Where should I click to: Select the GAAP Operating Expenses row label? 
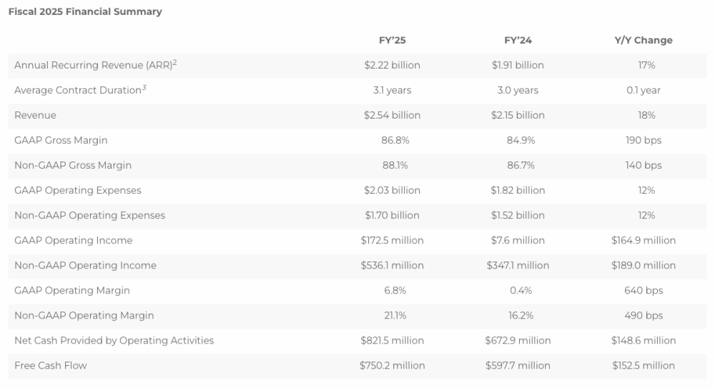78,190
